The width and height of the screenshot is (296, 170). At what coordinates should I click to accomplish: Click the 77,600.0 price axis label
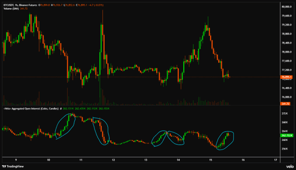pos(286,61)
